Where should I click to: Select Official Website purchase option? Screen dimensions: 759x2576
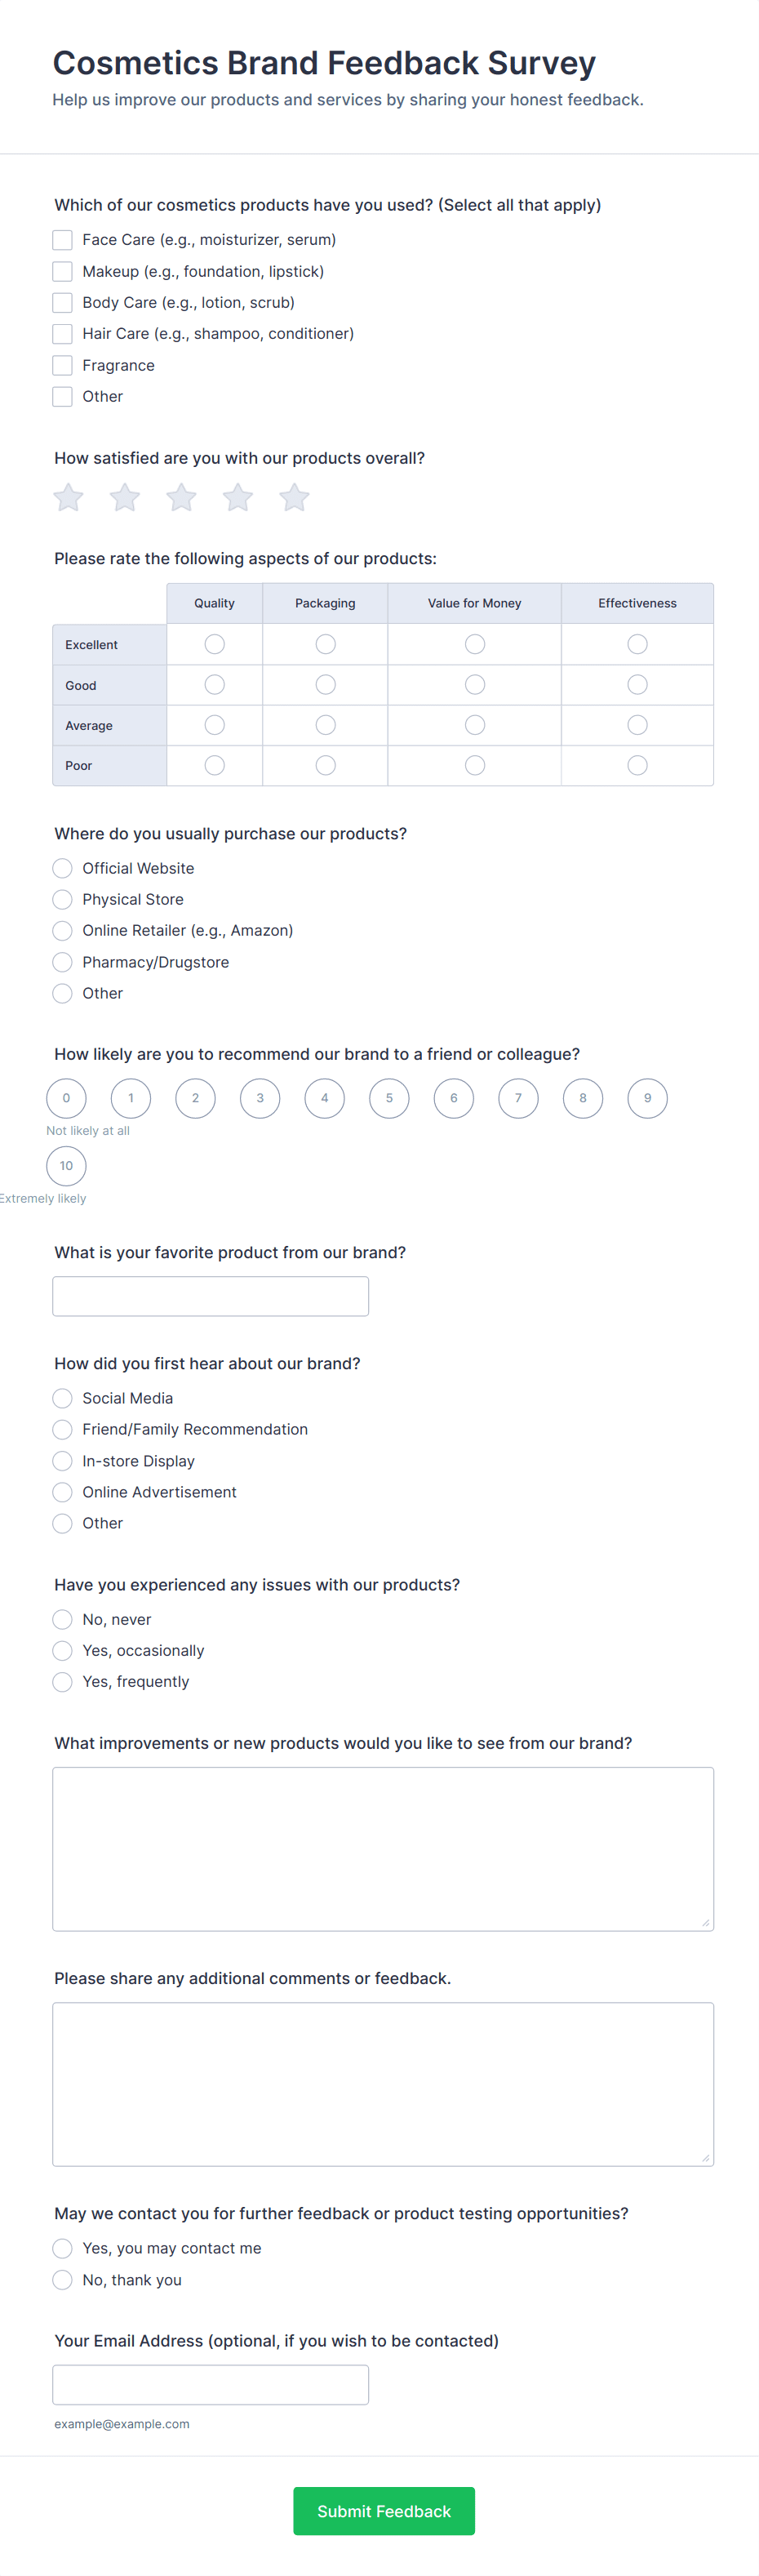click(x=62, y=868)
